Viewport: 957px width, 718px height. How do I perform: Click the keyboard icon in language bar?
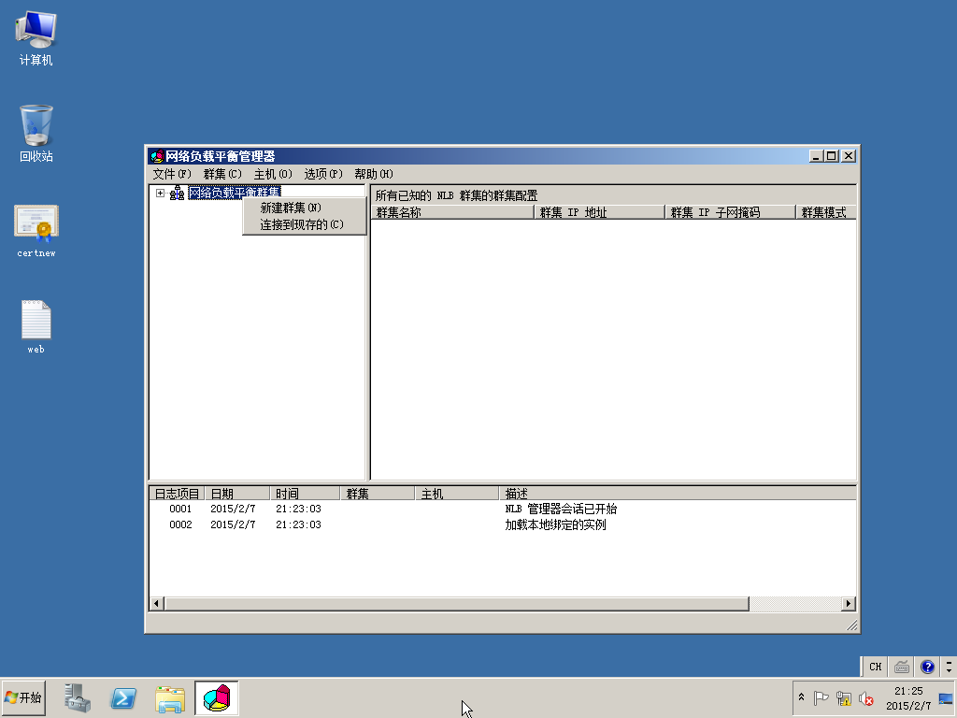tap(902, 667)
